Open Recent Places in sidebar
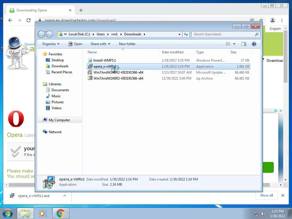The image size is (292, 219). 62,72
